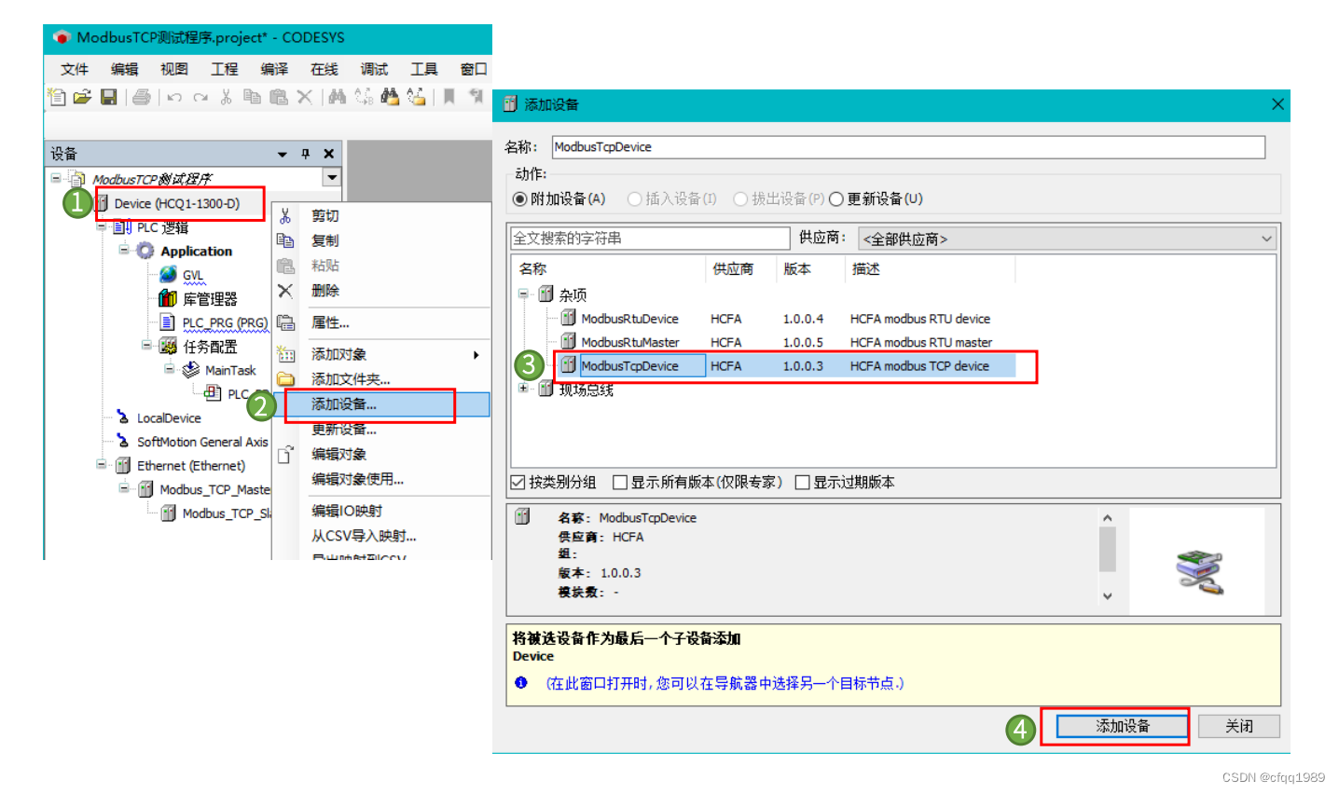Open the 添加对象 submenu
Screen dimensions: 1339x793
click(x=381, y=354)
